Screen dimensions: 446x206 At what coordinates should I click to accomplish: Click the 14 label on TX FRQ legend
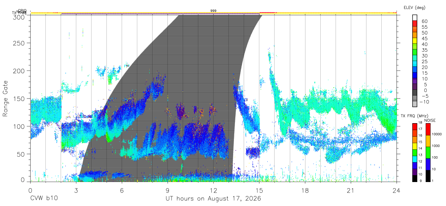pyautogui.click(x=420, y=149)
